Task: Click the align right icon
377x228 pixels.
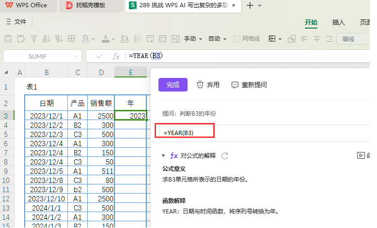Action: 329,39
